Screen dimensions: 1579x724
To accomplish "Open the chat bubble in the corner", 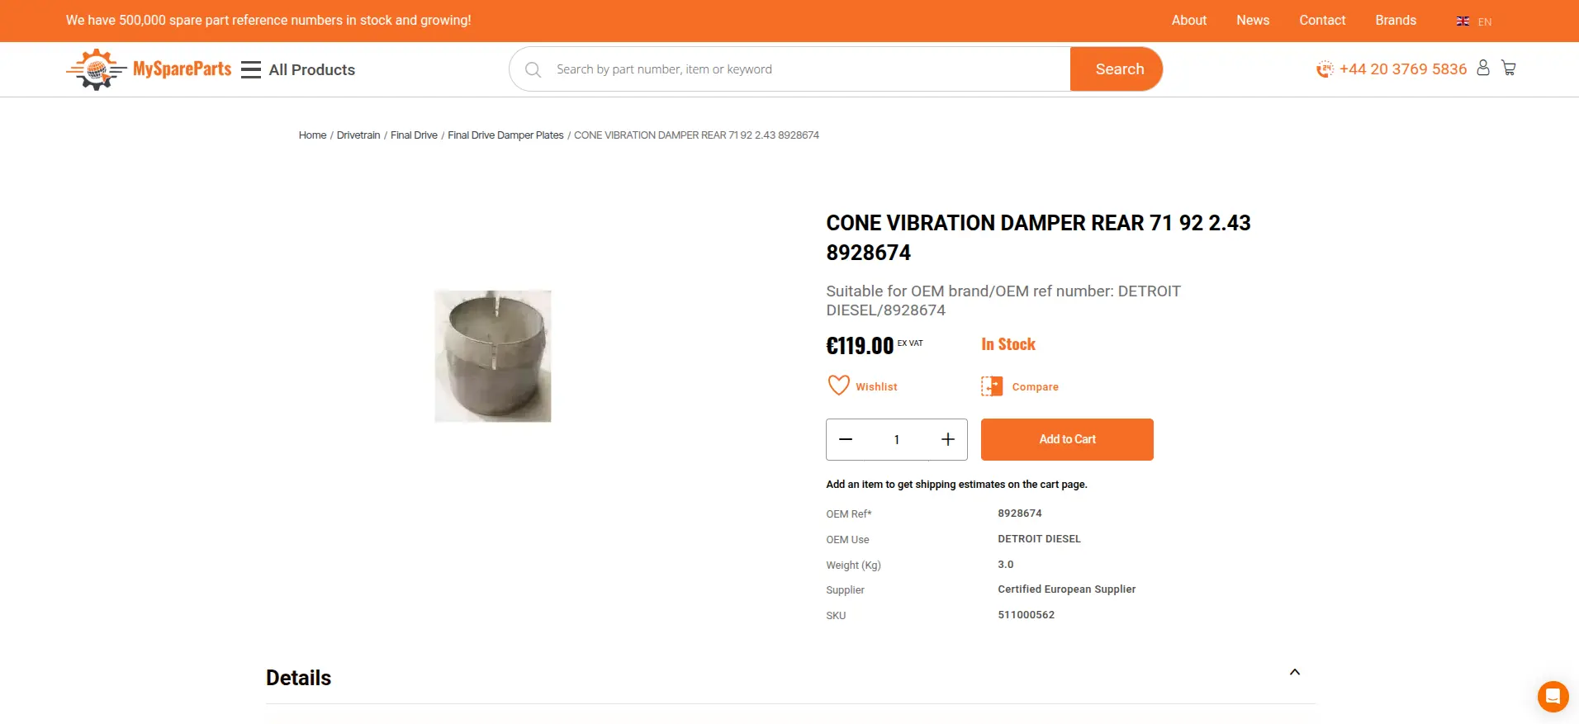I will [1553, 696].
